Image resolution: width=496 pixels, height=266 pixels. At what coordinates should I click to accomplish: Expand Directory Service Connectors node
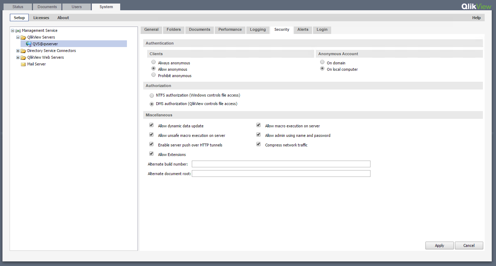[18, 51]
